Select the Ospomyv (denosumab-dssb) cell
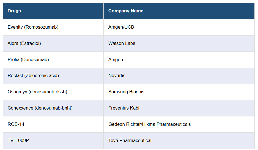This screenshot has height=150, width=258. [x=37, y=92]
